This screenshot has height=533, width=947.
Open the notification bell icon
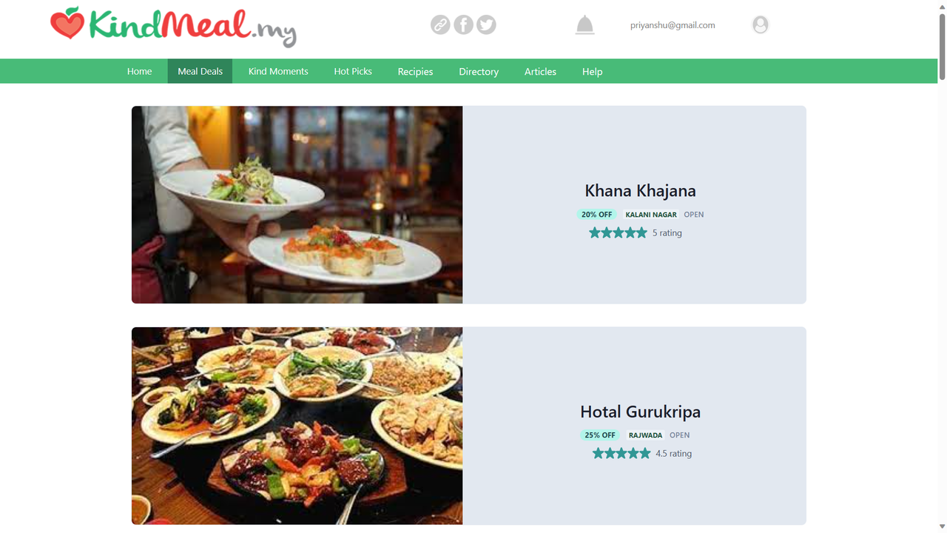(x=584, y=24)
